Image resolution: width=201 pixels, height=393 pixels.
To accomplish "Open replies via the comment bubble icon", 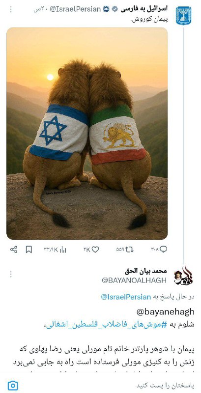I will (x=164, y=249).
